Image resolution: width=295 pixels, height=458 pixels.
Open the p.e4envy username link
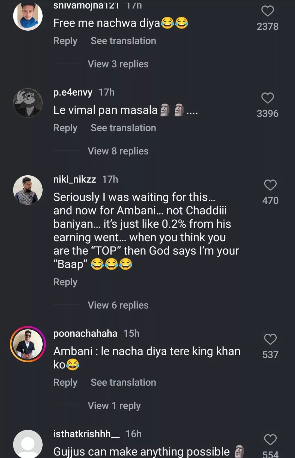[x=73, y=92]
